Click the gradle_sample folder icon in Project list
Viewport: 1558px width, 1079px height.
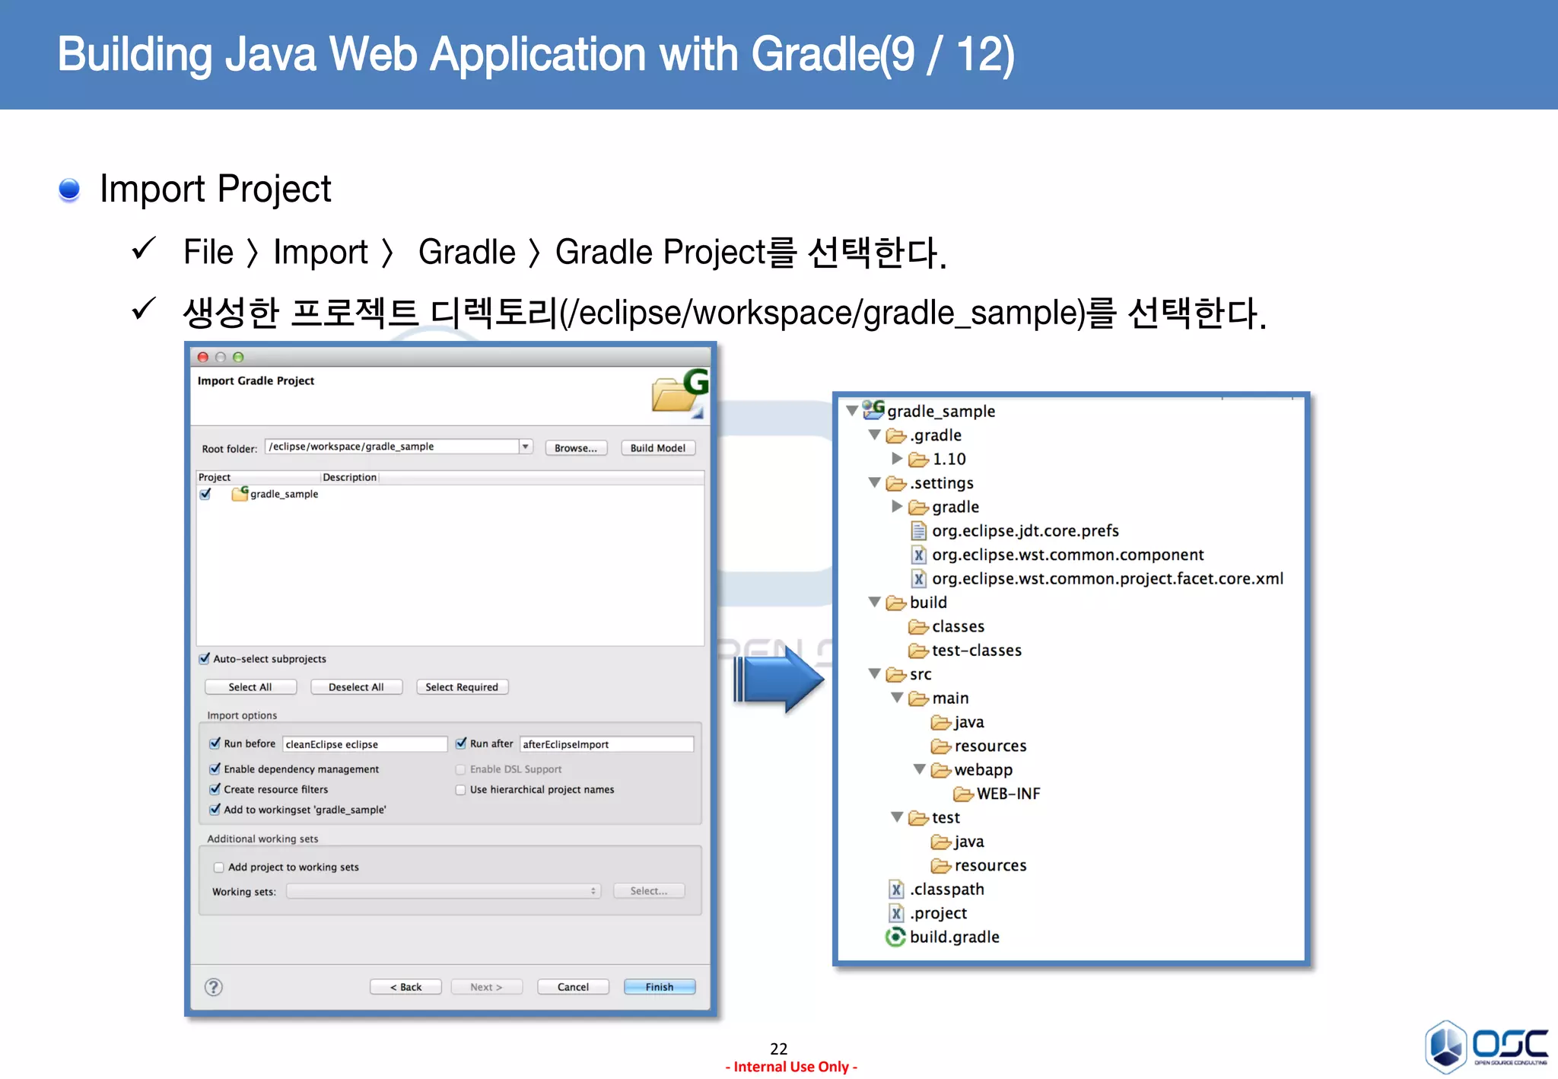240,494
